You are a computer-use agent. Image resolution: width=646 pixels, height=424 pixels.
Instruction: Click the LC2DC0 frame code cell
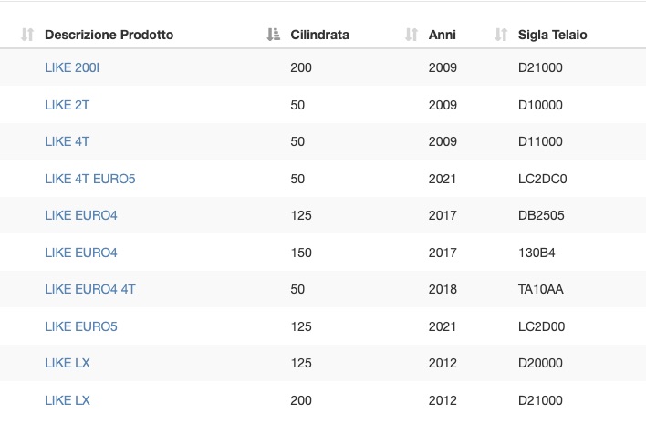[542, 179]
